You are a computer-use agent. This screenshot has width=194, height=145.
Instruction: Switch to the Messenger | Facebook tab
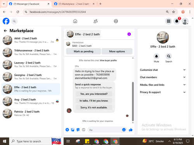29,4
